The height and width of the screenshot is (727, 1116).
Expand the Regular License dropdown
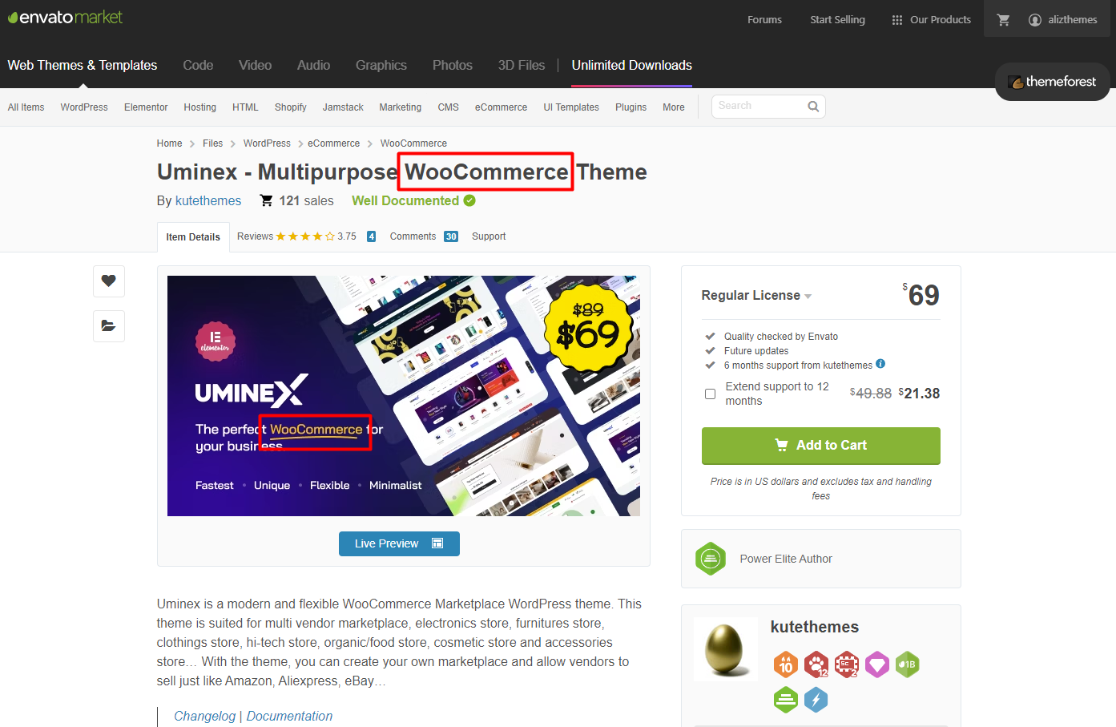(x=756, y=296)
